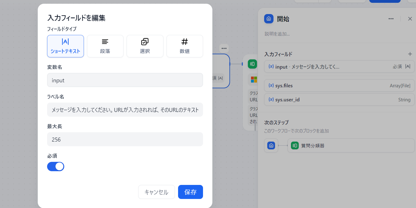The height and width of the screenshot is (208, 416).
Task: Select the 選択 field type
Action: (145, 46)
